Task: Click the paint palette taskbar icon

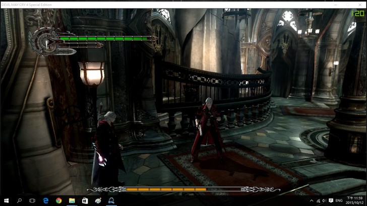Action: coord(98,200)
